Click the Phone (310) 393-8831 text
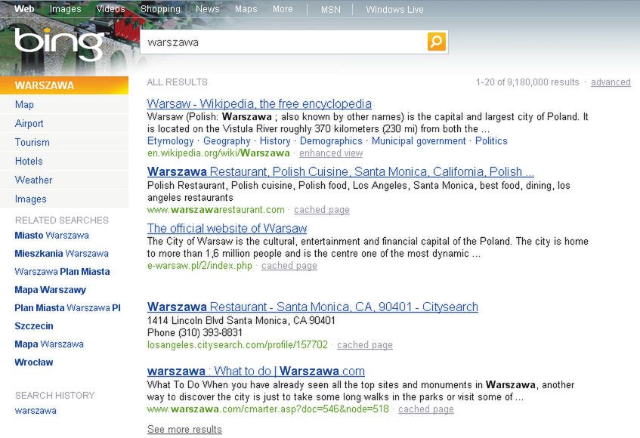The width and height of the screenshot is (640, 438). click(195, 332)
